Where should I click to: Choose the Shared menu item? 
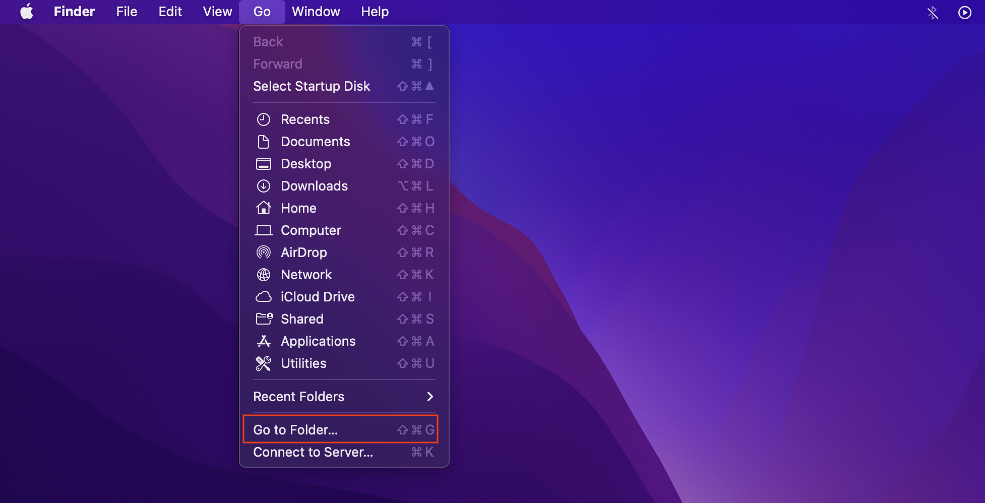pos(344,319)
